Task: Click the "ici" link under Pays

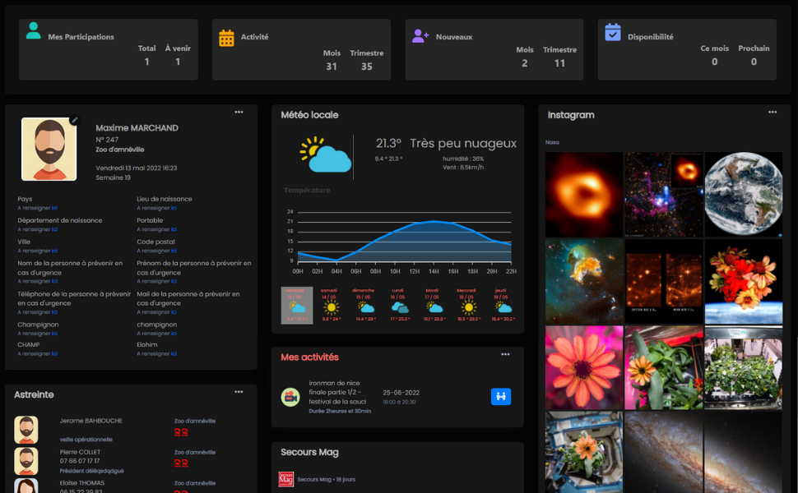Action: point(54,208)
